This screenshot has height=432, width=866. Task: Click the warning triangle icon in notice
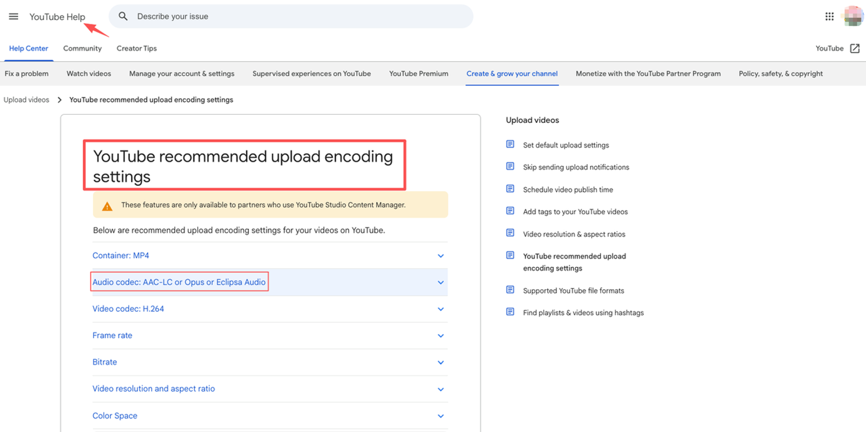click(107, 206)
